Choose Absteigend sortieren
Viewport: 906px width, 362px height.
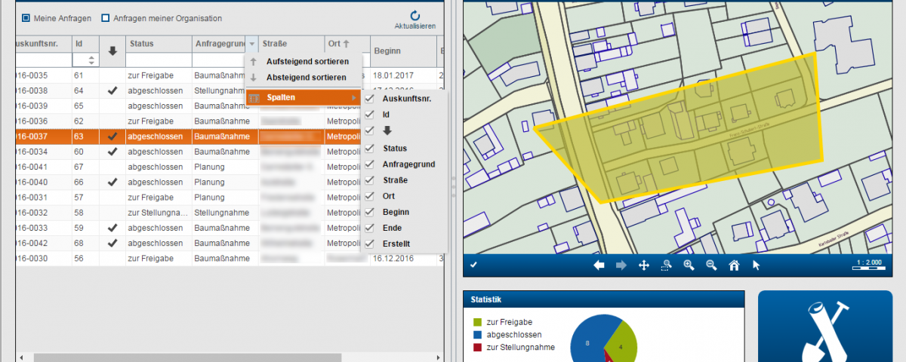pos(307,78)
